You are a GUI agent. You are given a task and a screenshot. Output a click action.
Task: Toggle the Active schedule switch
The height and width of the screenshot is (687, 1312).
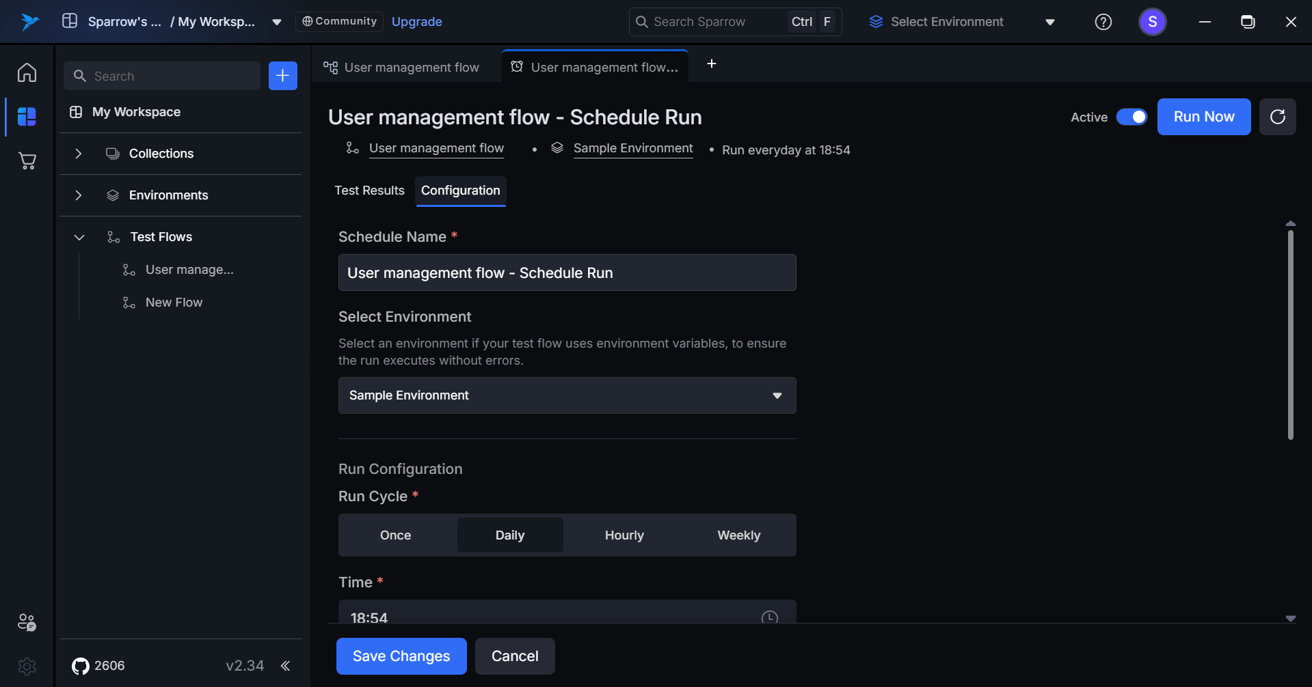tap(1132, 117)
